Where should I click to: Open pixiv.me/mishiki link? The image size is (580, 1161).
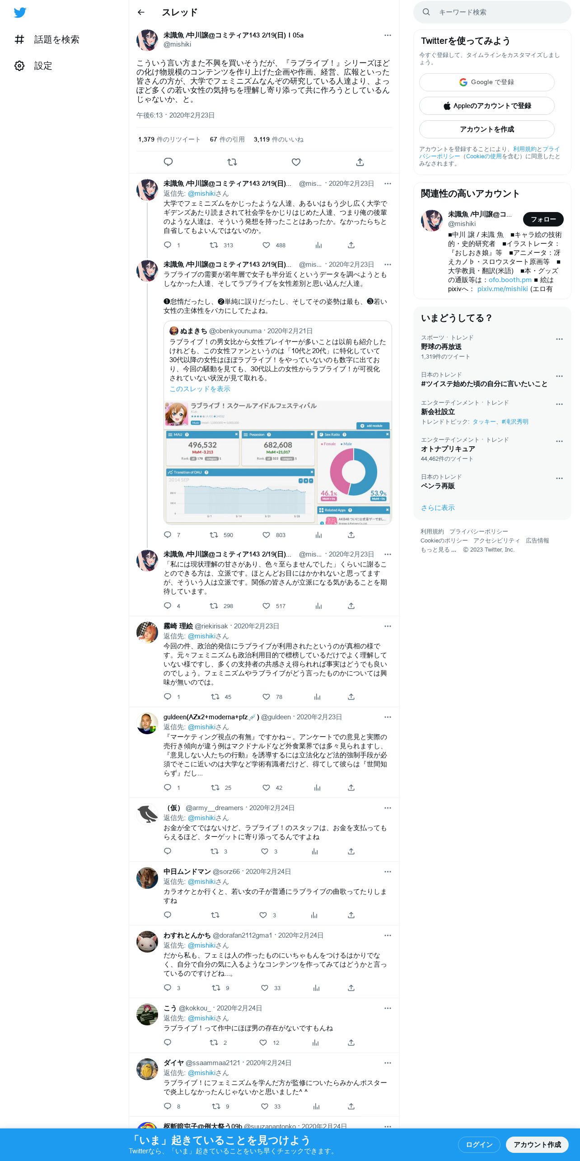[x=502, y=289]
